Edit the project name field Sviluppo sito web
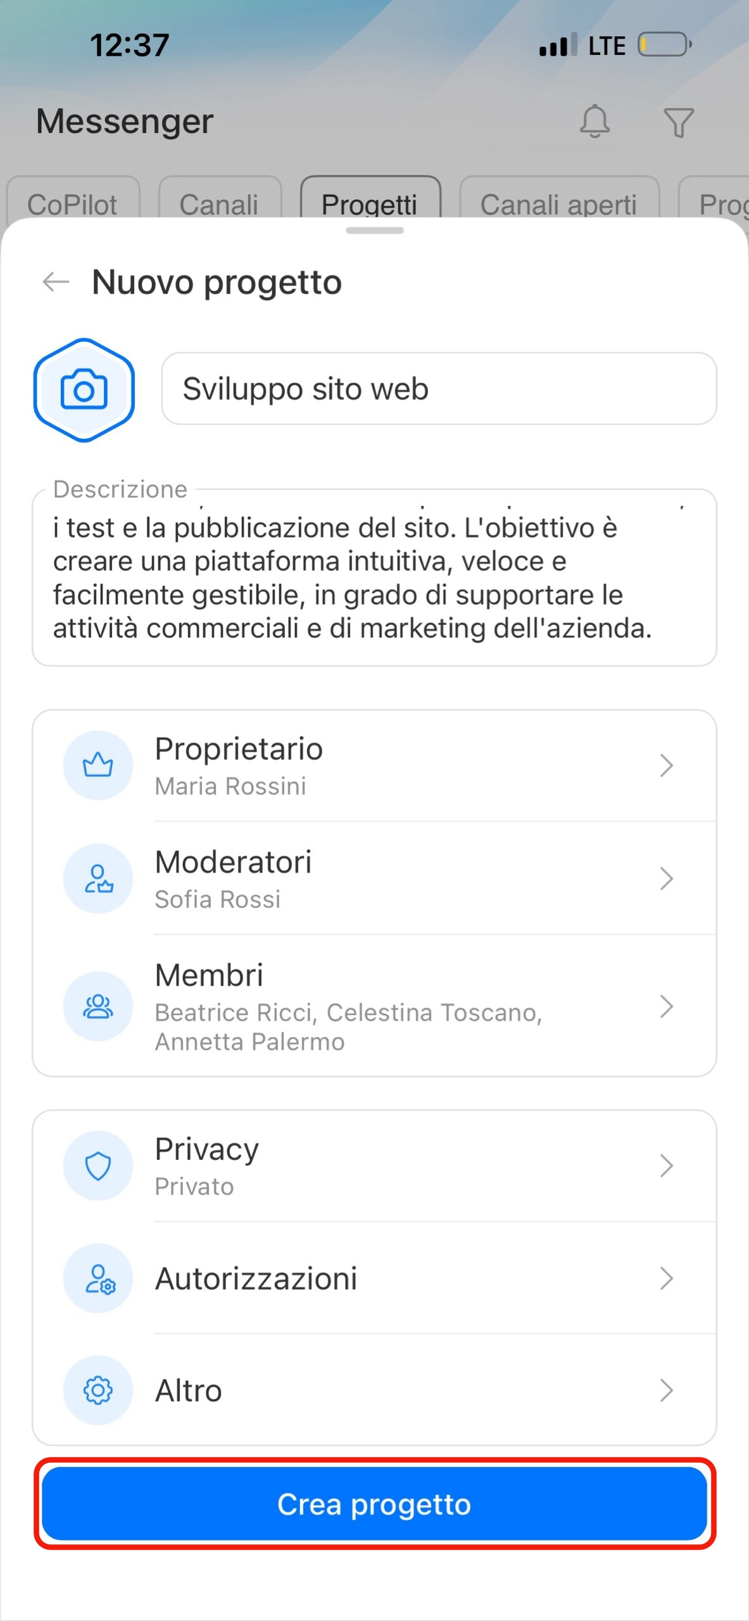The height and width of the screenshot is (1621, 749). (439, 389)
